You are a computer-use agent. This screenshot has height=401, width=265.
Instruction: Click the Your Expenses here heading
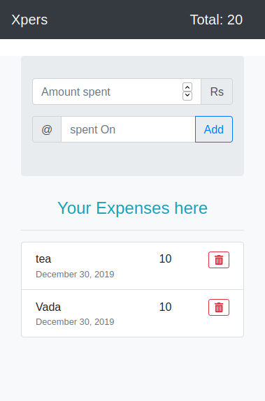[132, 208]
